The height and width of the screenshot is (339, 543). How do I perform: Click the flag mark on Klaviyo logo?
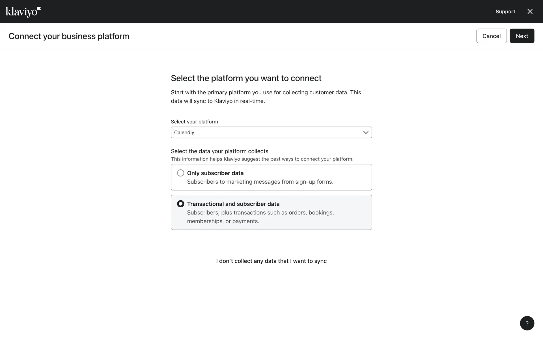[39, 8]
